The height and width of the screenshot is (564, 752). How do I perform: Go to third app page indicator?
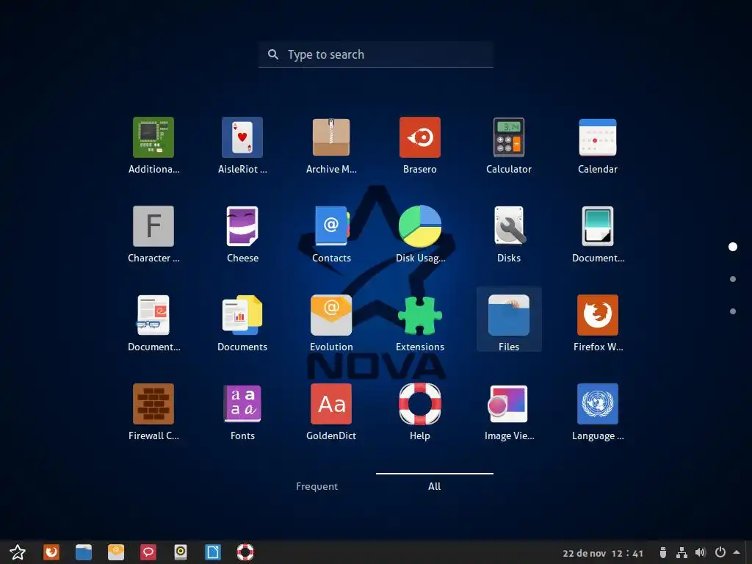click(733, 311)
